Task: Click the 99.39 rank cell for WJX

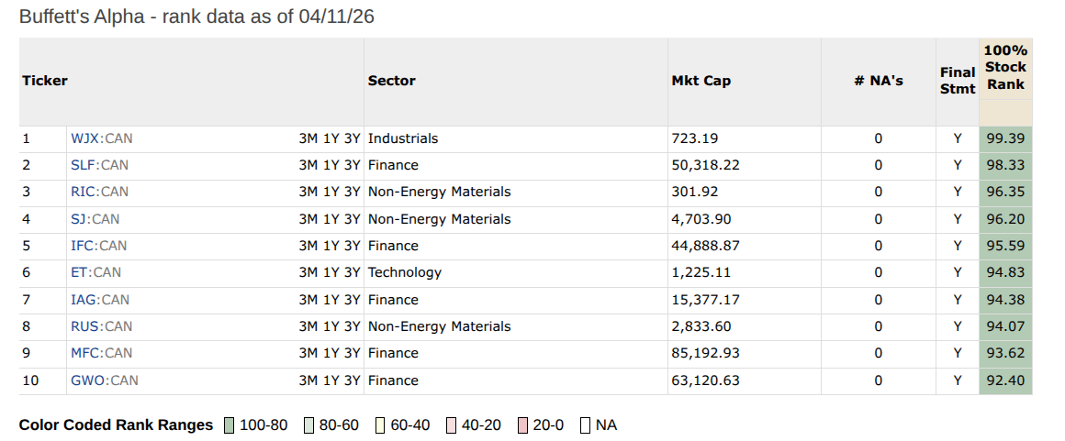Action: [x=1004, y=138]
